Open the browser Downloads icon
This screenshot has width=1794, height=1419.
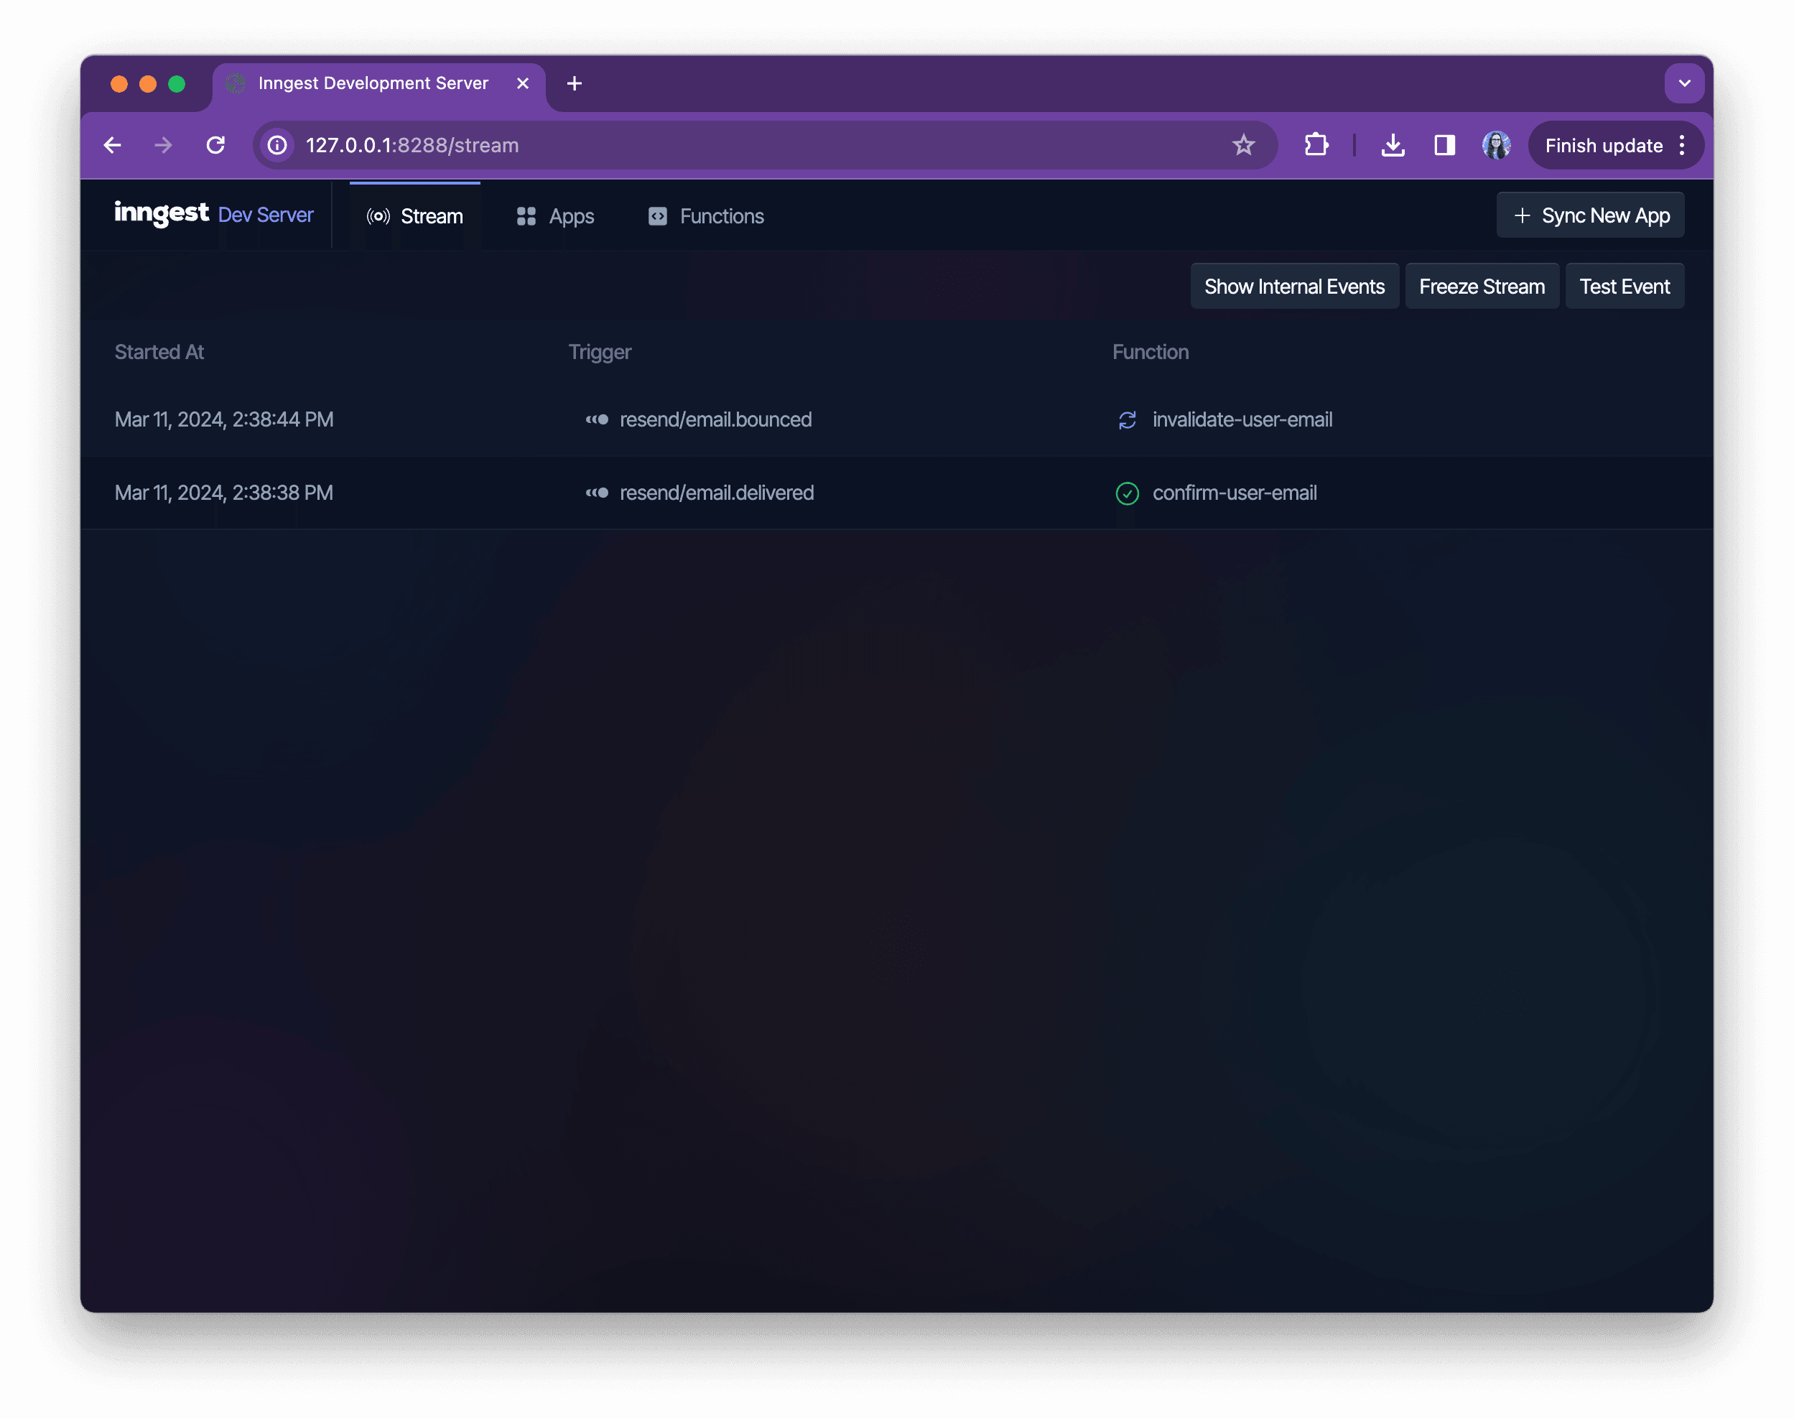pos(1393,144)
